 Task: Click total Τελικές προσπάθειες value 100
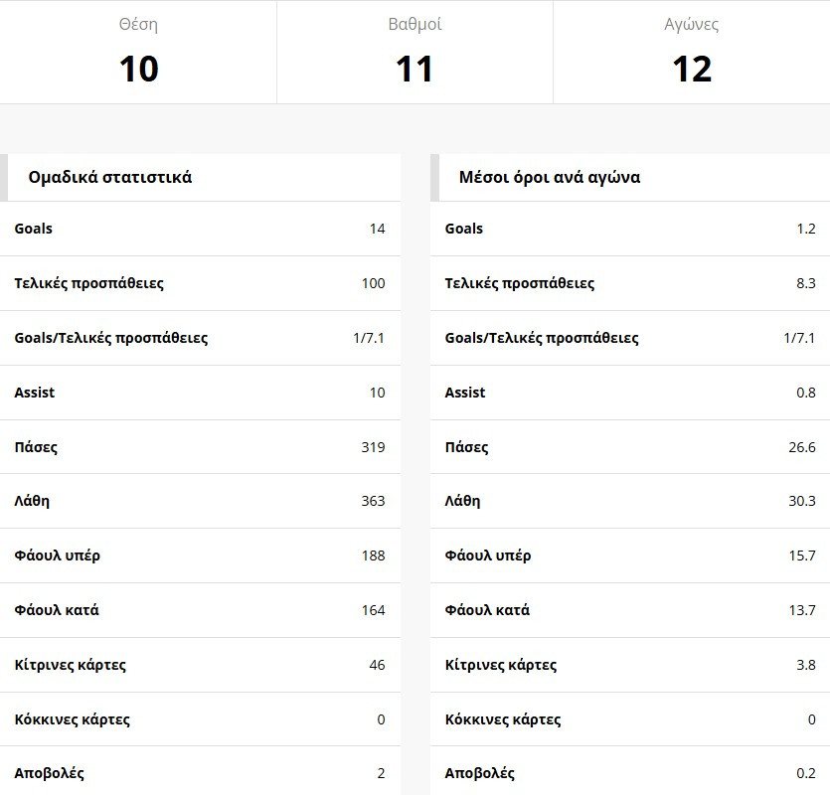click(x=373, y=283)
